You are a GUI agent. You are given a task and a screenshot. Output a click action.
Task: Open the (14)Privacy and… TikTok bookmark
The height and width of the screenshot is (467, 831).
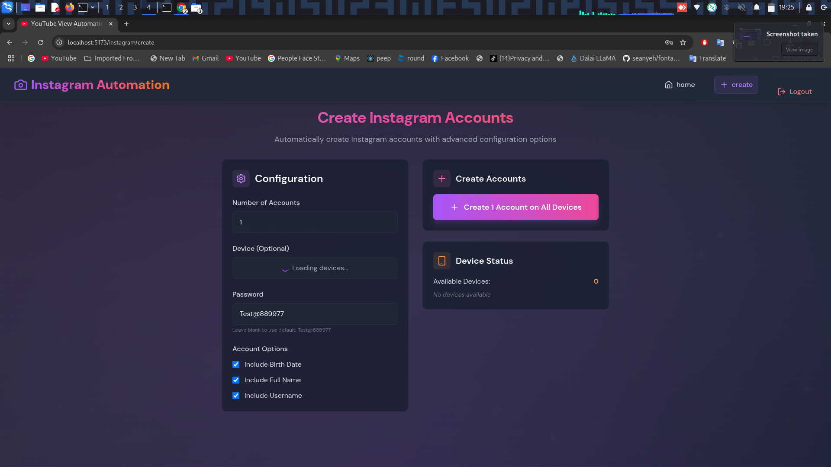pyautogui.click(x=519, y=58)
